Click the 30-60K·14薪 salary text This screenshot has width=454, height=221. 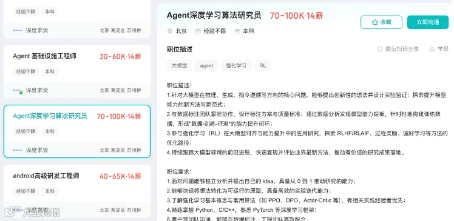point(120,57)
